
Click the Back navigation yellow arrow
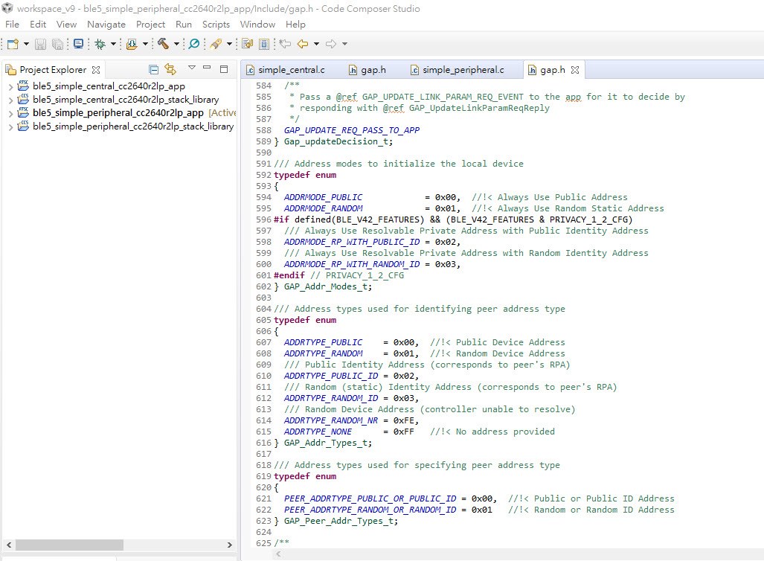point(303,44)
